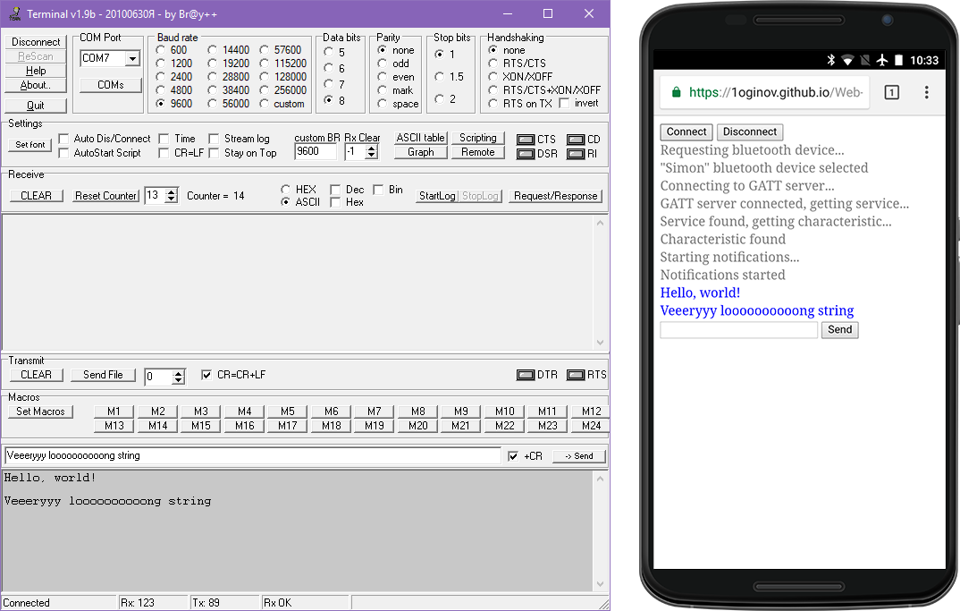
Task: Select even parity
Action: click(x=382, y=77)
